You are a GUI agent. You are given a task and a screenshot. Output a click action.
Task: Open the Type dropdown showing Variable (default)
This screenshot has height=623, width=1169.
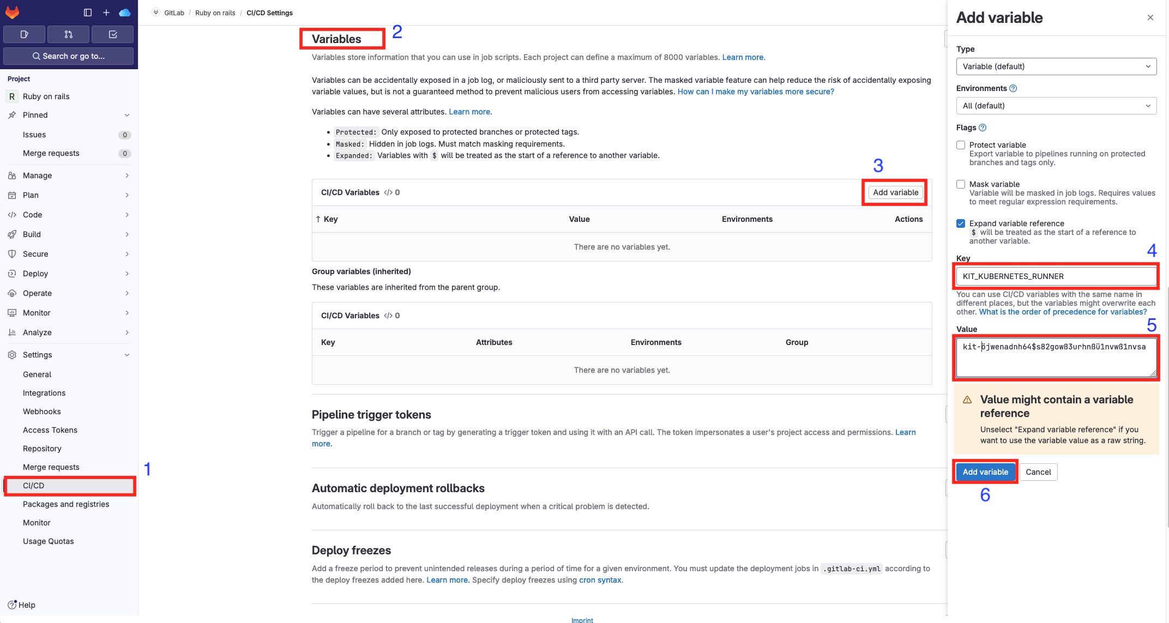click(x=1056, y=66)
